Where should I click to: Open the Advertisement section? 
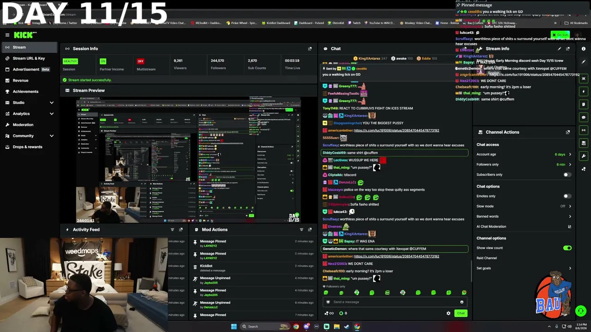(x=30, y=69)
